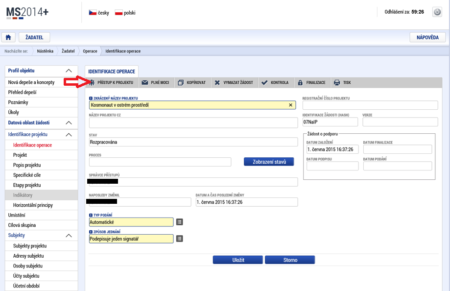Open Cílová skupina in sidebar
The image size is (450, 291).
[41, 225]
